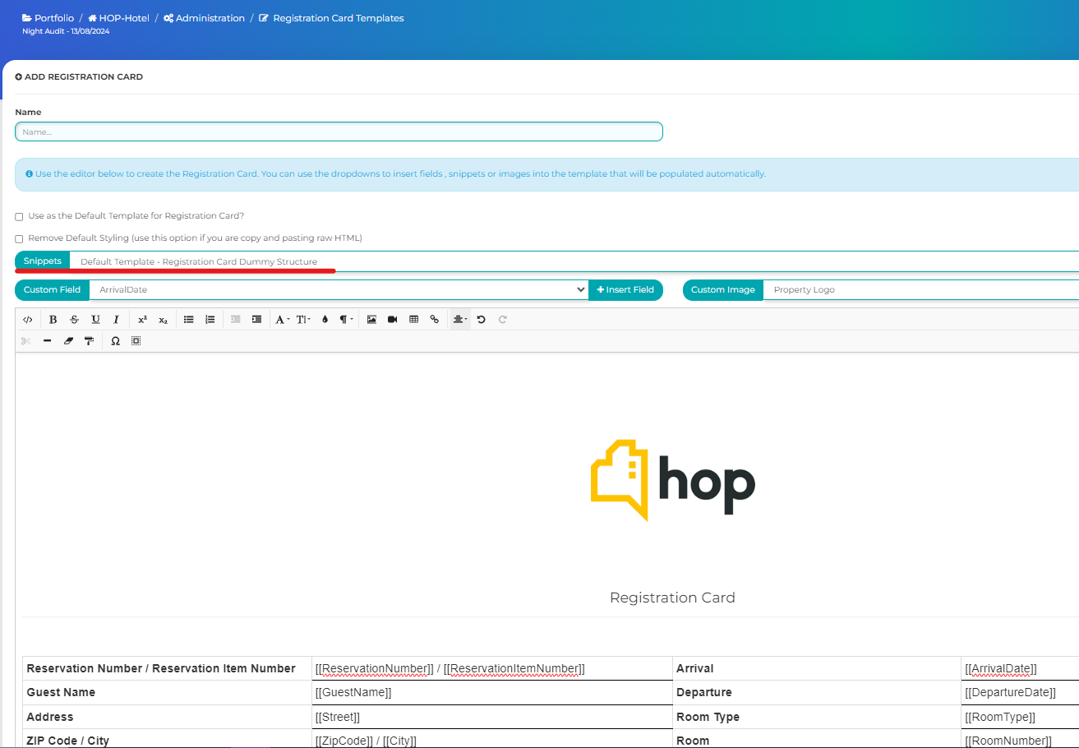Click the Registration Card heading text
This screenshot has width=1079, height=748.
(672, 598)
